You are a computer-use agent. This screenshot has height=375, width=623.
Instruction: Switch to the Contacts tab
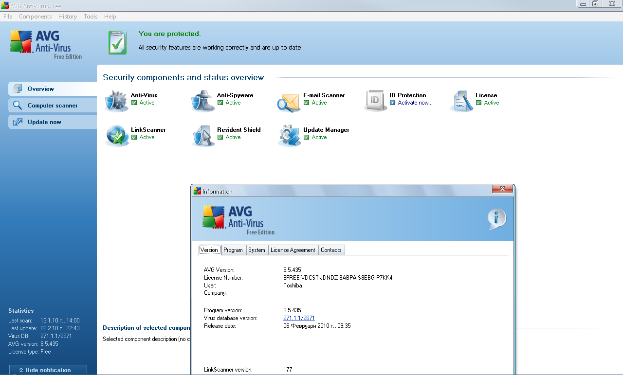331,250
